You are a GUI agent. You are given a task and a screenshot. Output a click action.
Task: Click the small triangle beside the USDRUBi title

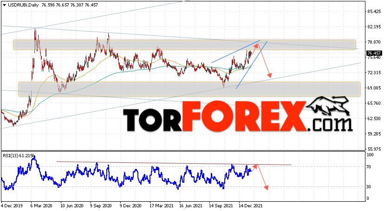coord(3,4)
